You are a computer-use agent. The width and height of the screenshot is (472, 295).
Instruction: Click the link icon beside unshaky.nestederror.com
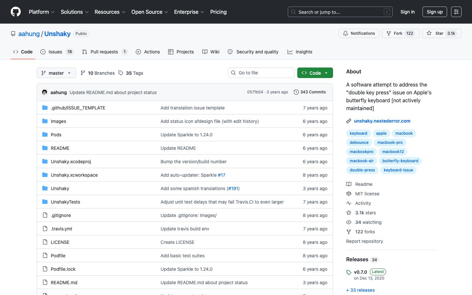click(x=349, y=121)
